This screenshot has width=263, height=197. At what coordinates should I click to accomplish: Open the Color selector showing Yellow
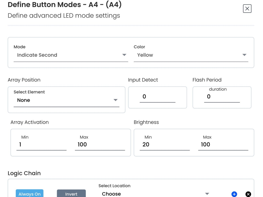point(171,55)
